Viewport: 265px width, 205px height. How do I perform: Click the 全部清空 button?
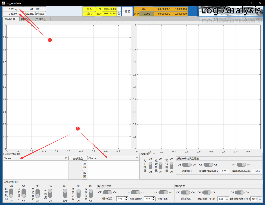[x=78, y=158]
